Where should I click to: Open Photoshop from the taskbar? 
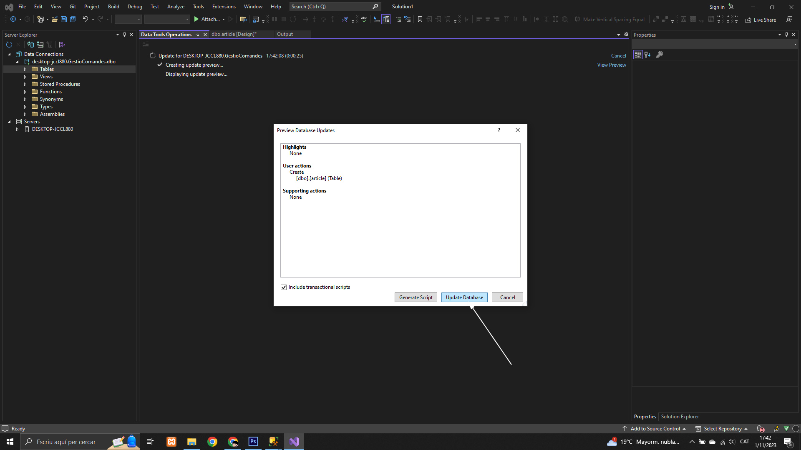[253, 442]
